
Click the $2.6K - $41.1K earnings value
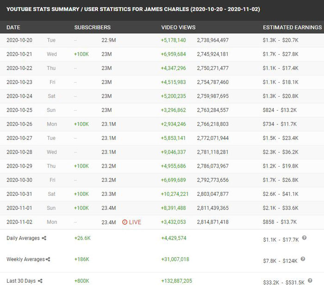pyautogui.click(x=280, y=194)
